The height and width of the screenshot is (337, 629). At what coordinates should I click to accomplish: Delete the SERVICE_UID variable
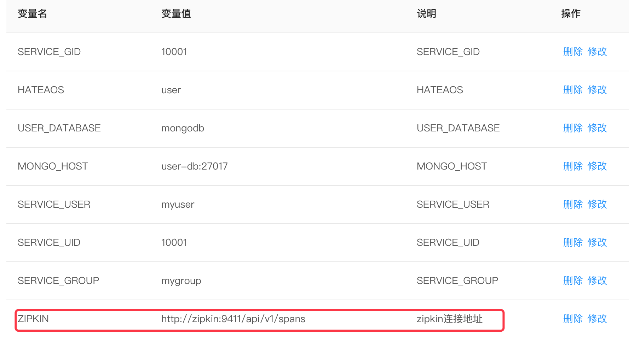coord(573,242)
